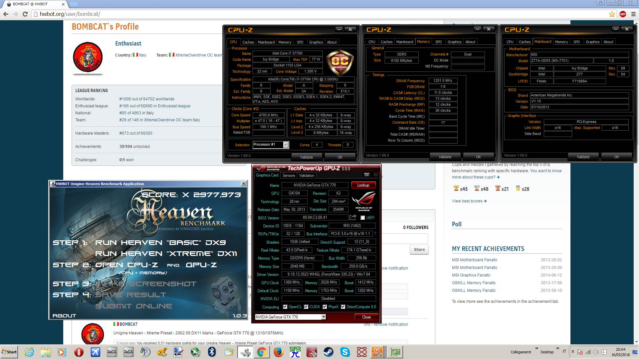The image size is (639, 359).
Task: Launch Windows Media Player from taskbar
Action: 62,352
